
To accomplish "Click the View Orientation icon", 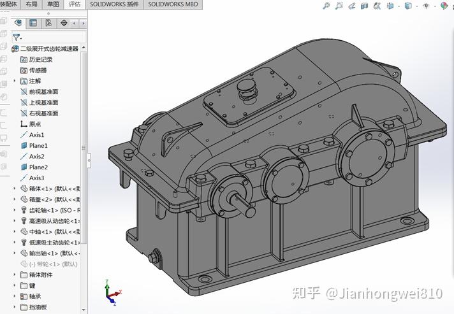I will pos(390,6).
